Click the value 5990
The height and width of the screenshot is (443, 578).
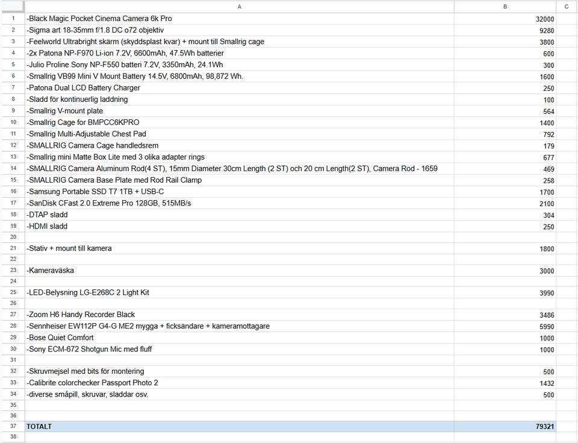pos(547,327)
